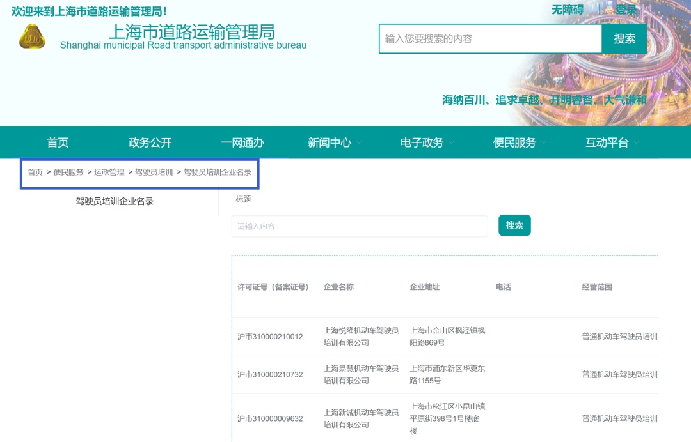This screenshot has height=442, width=691.
Task: Click 运政管理 in the breadcrumb trail
Action: (x=109, y=172)
